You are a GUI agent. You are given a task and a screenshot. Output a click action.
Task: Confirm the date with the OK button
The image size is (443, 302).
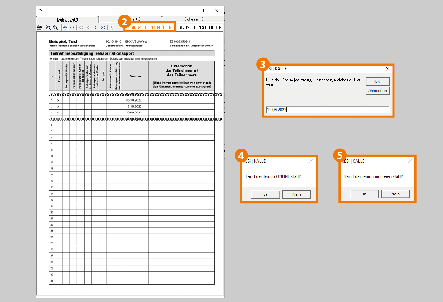pos(377,81)
